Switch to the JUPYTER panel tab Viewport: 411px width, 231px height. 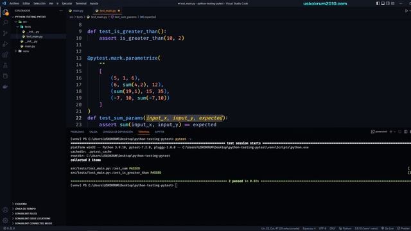(159, 132)
